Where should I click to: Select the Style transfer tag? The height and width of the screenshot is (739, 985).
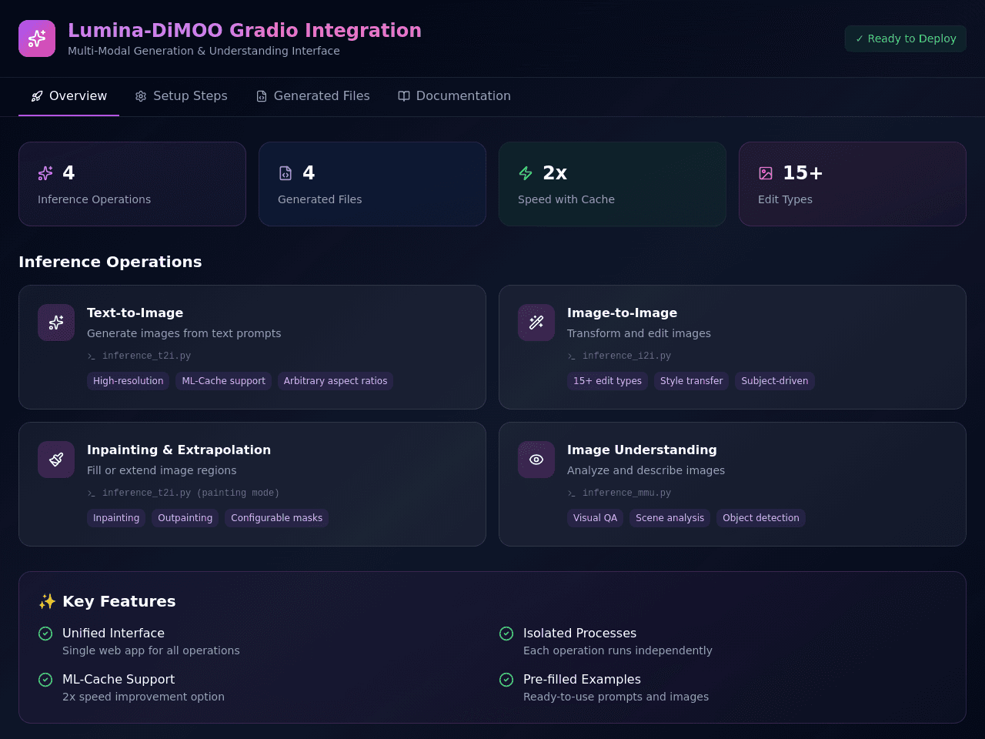pyautogui.click(x=691, y=381)
